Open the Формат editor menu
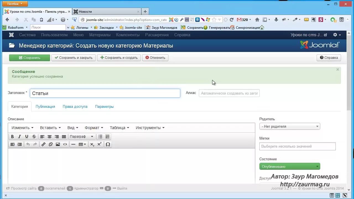This screenshot has height=199, width=354. coord(94,128)
